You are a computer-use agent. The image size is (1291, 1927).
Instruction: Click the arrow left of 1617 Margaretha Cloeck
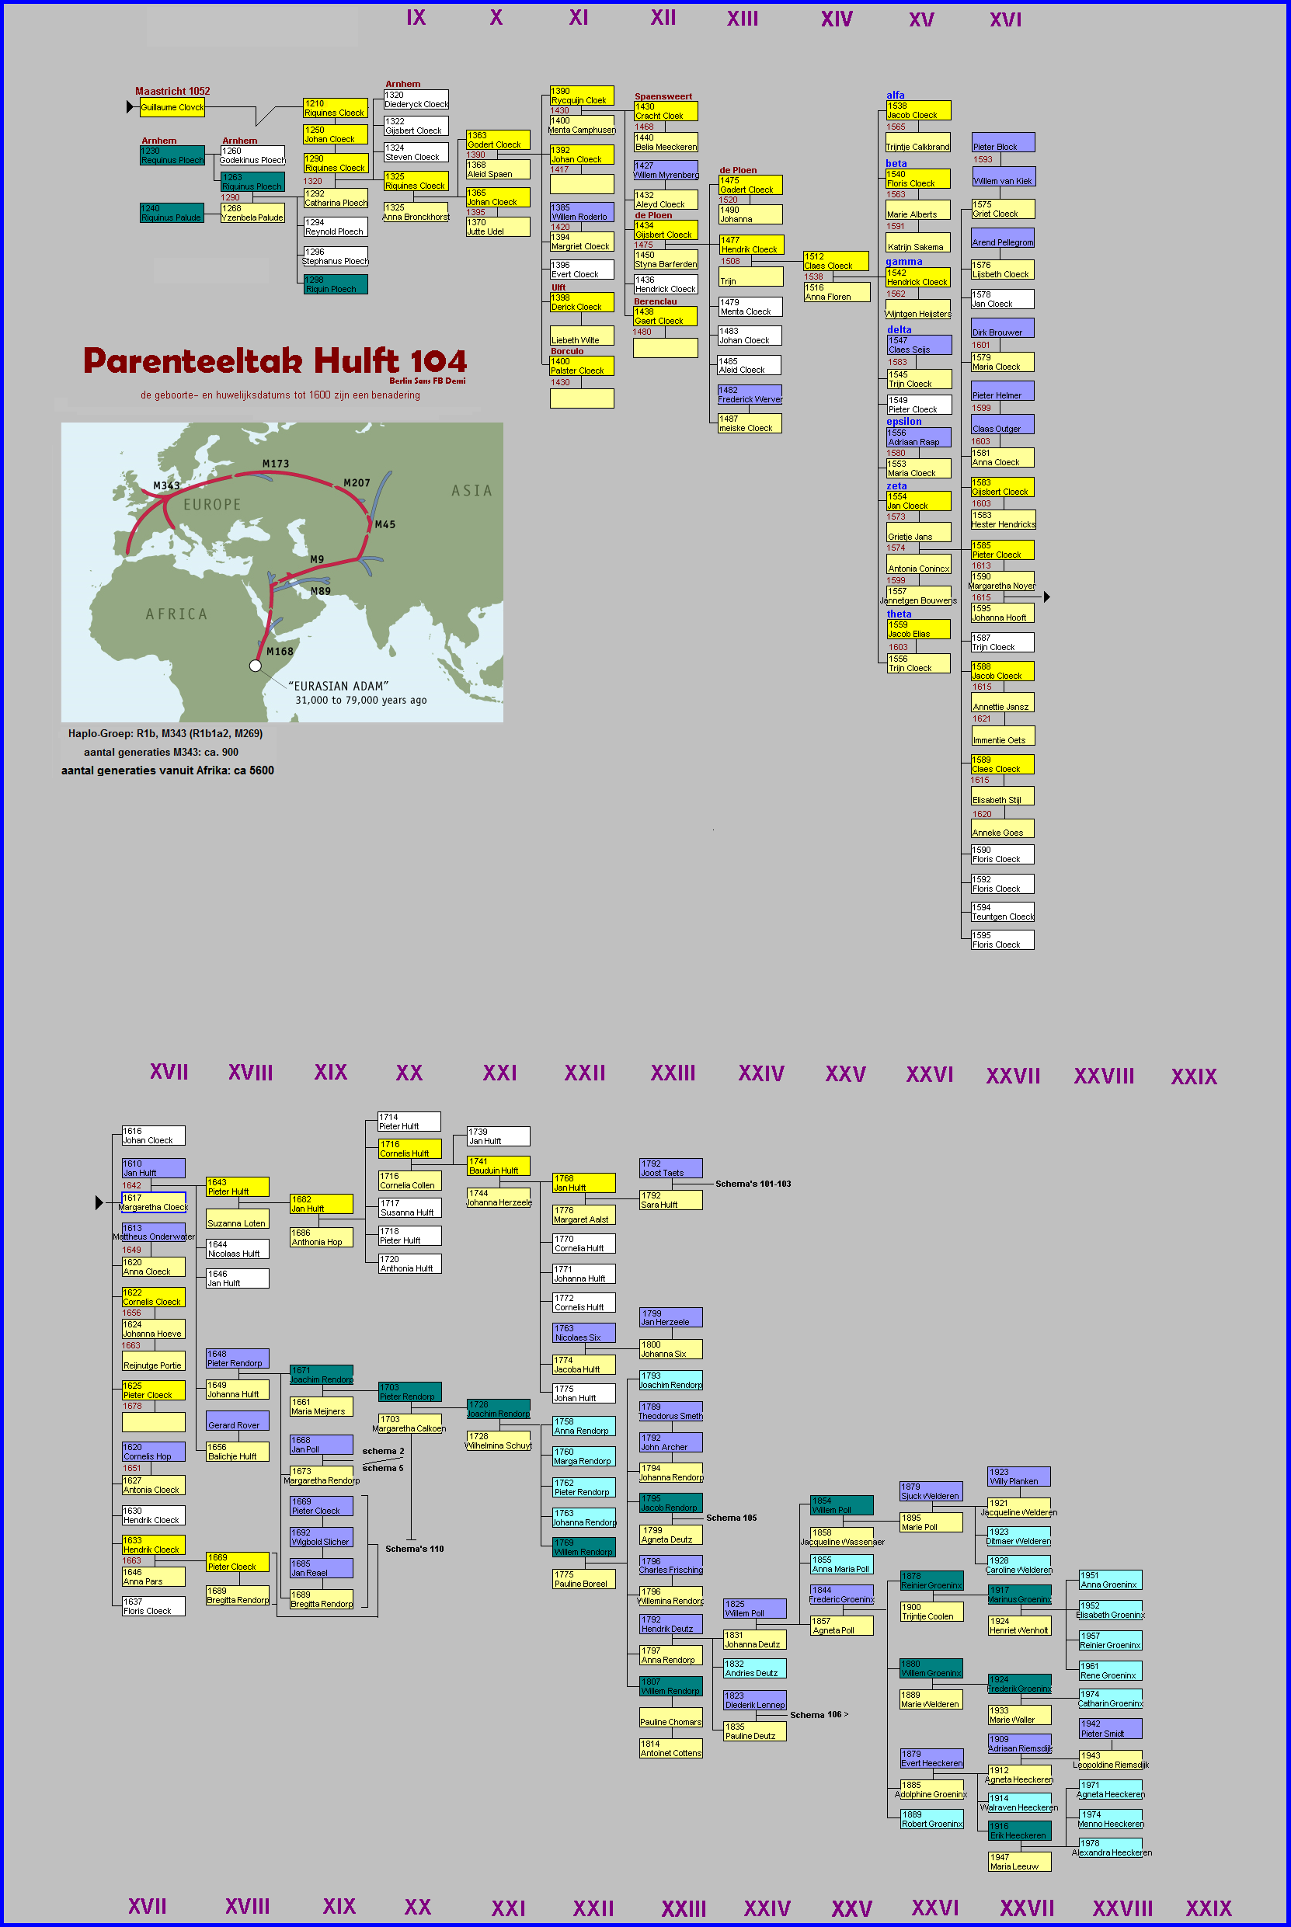point(99,1202)
